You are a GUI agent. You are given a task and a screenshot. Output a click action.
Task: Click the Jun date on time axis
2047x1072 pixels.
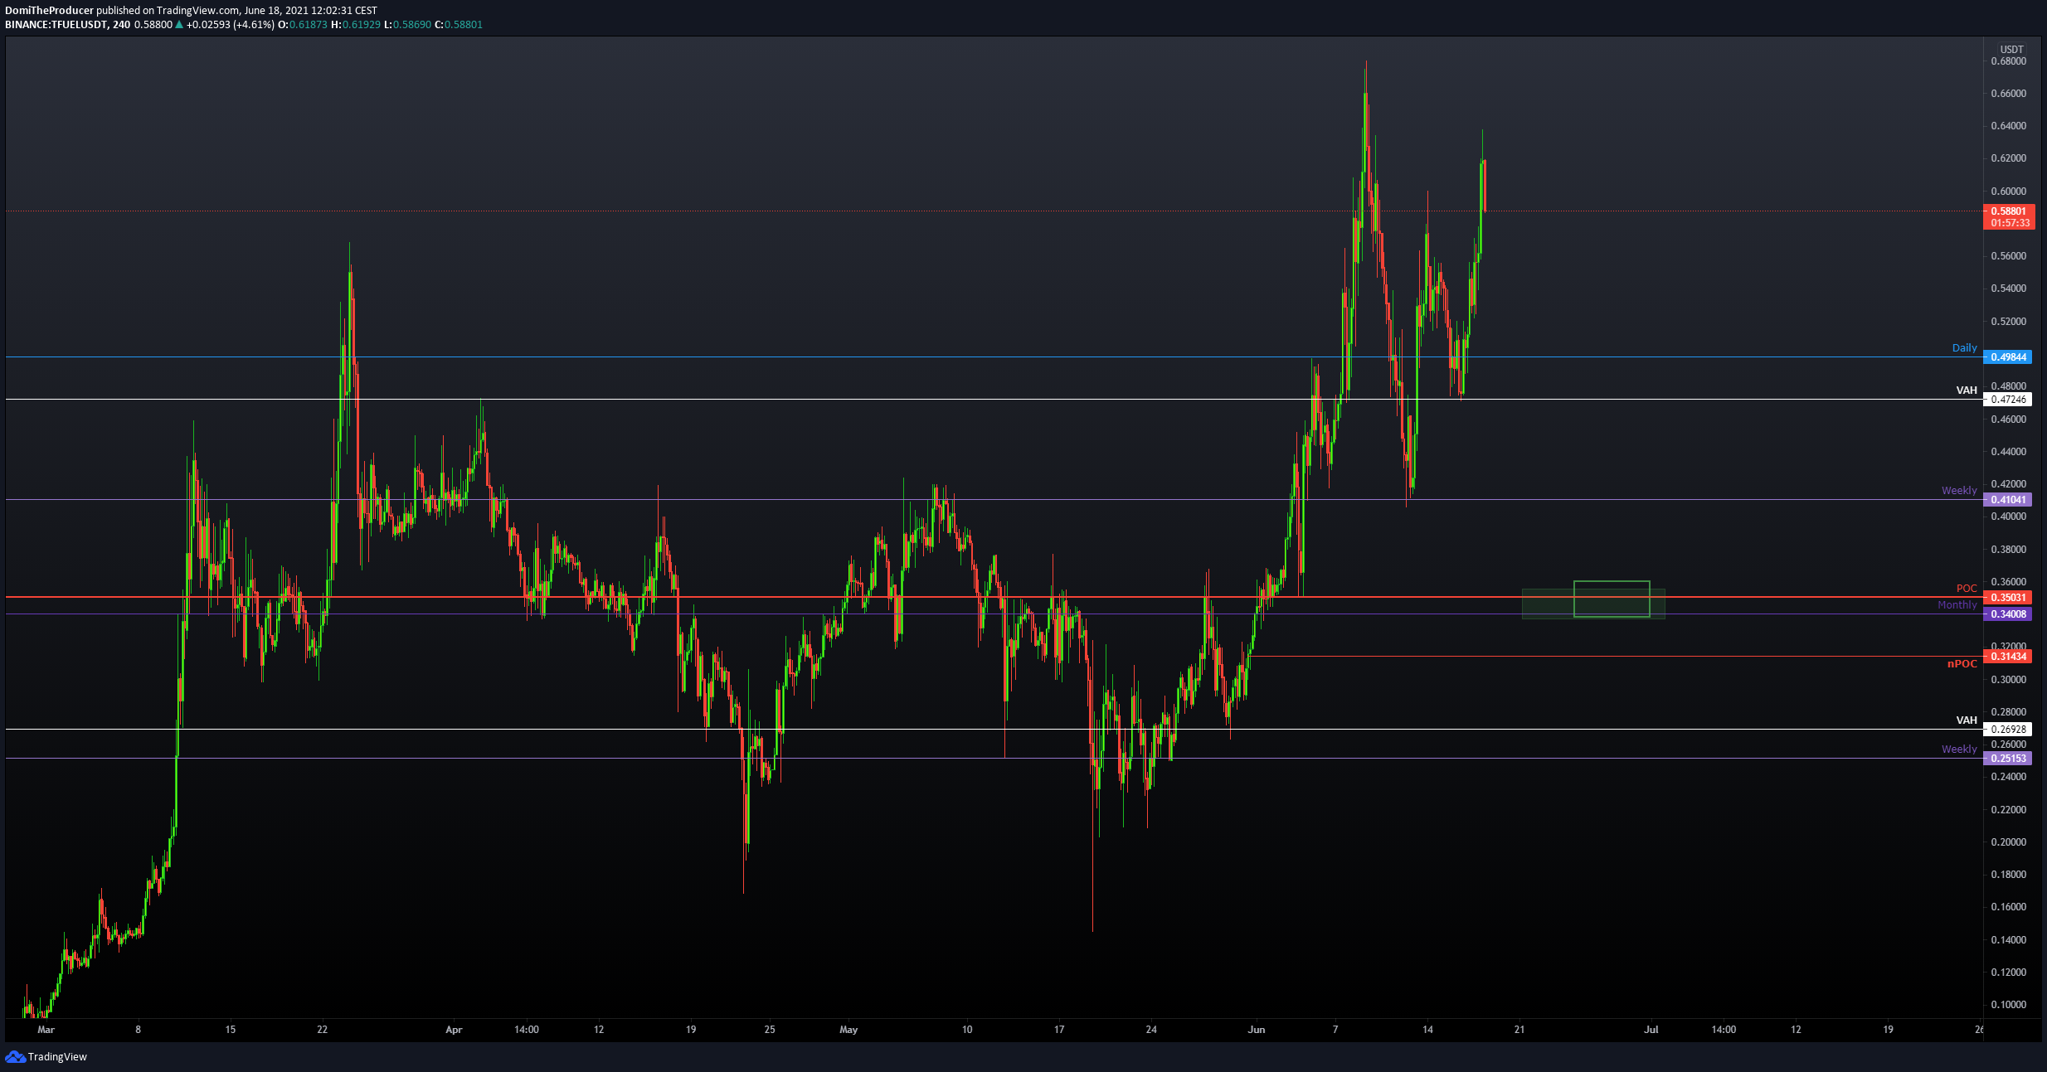click(x=1257, y=1030)
